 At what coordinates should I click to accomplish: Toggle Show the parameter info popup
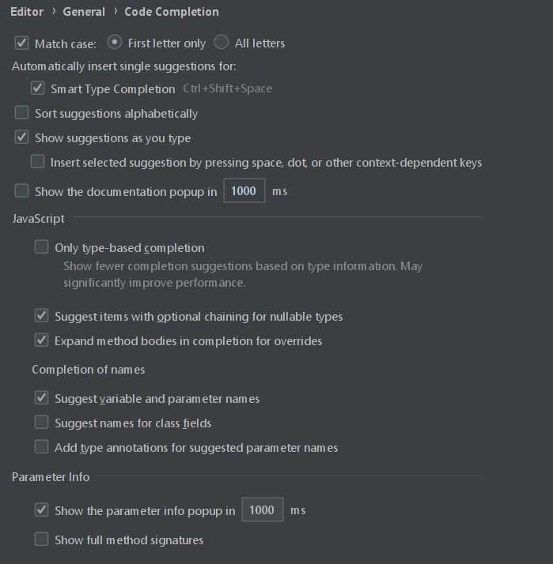point(41,509)
